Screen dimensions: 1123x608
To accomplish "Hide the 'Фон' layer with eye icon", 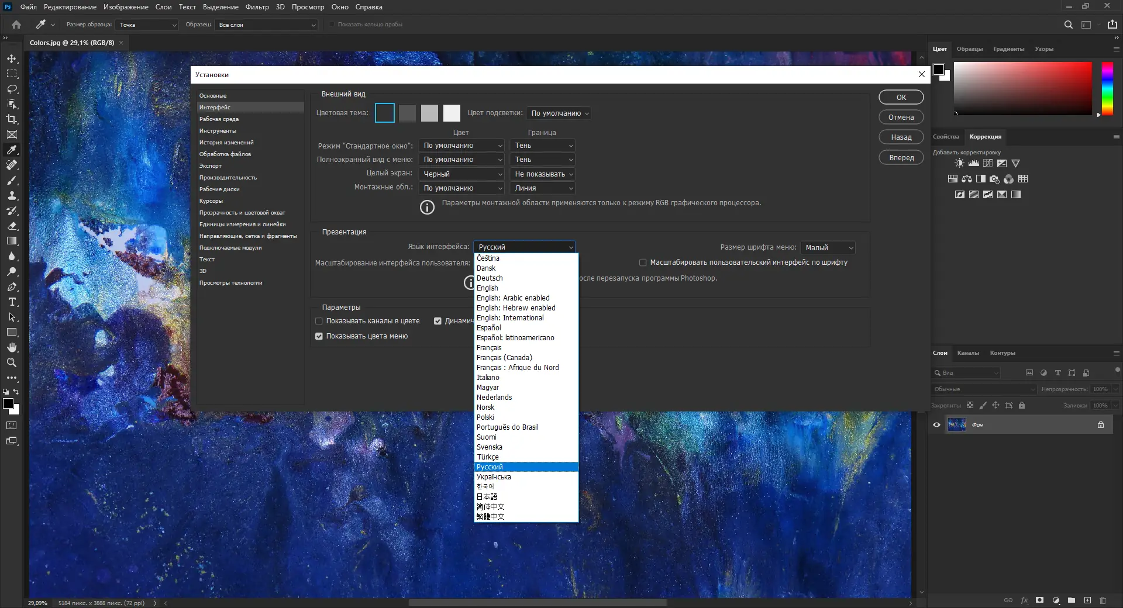I will click(x=936, y=425).
